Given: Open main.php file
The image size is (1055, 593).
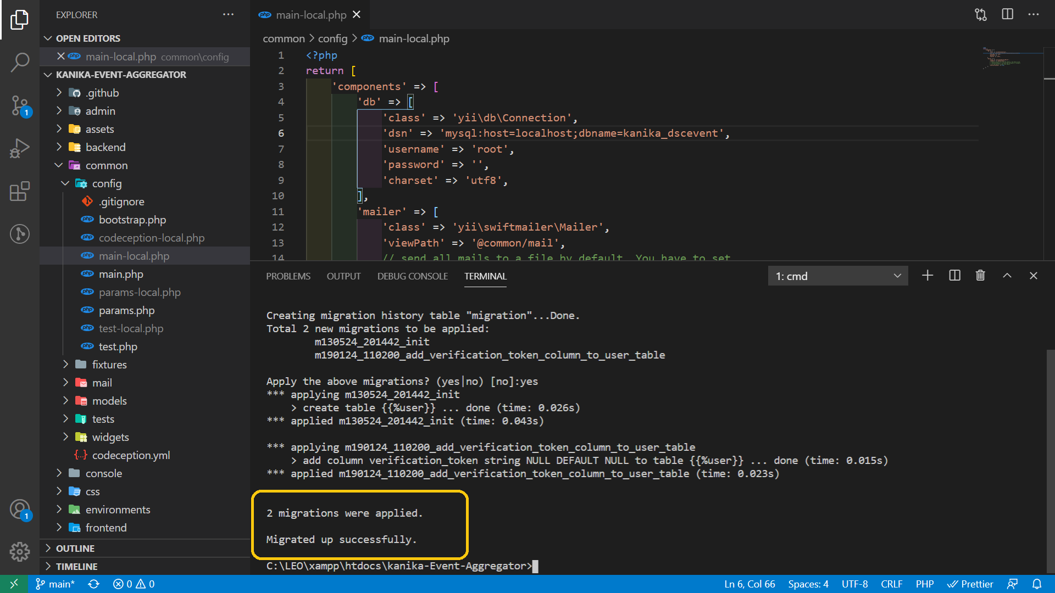Looking at the screenshot, I should pos(145,274).
